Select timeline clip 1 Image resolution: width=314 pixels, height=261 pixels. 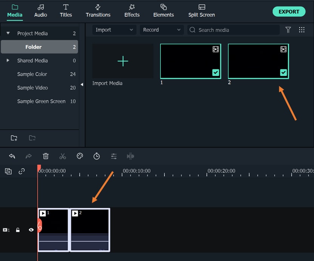coord(54,230)
